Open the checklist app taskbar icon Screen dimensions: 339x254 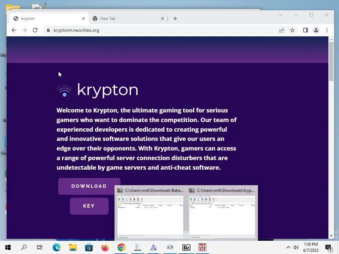coord(137,247)
